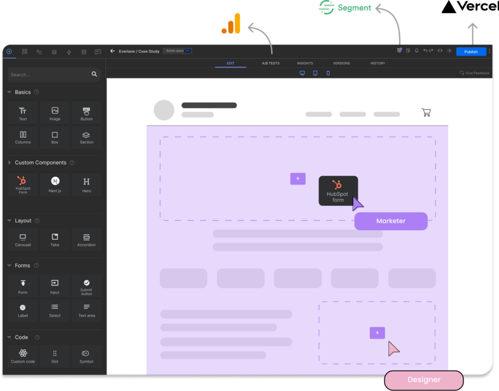Click the Publish button
The image size is (499, 391).
(471, 51)
